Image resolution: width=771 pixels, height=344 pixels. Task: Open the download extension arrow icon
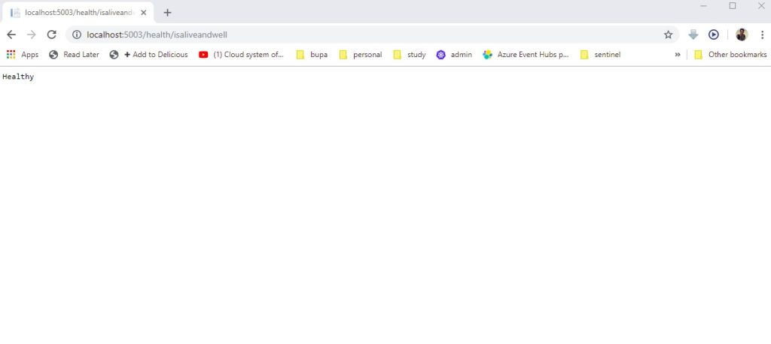(x=693, y=35)
